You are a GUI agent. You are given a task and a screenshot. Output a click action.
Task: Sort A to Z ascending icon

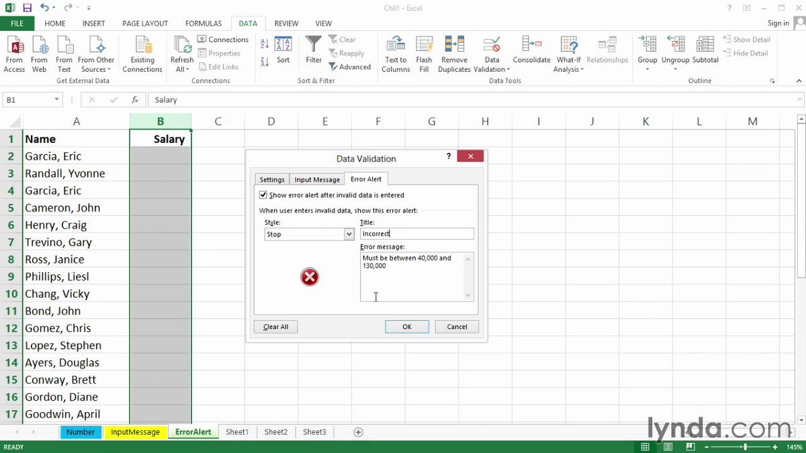(x=264, y=44)
